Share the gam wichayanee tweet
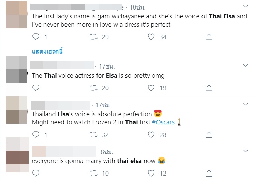 [210, 37]
